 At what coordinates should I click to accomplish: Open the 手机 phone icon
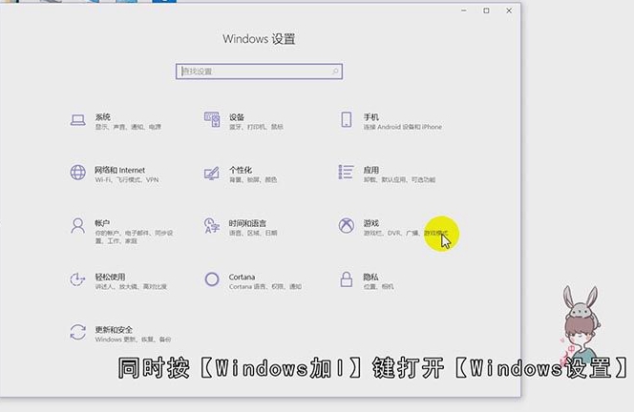346,120
